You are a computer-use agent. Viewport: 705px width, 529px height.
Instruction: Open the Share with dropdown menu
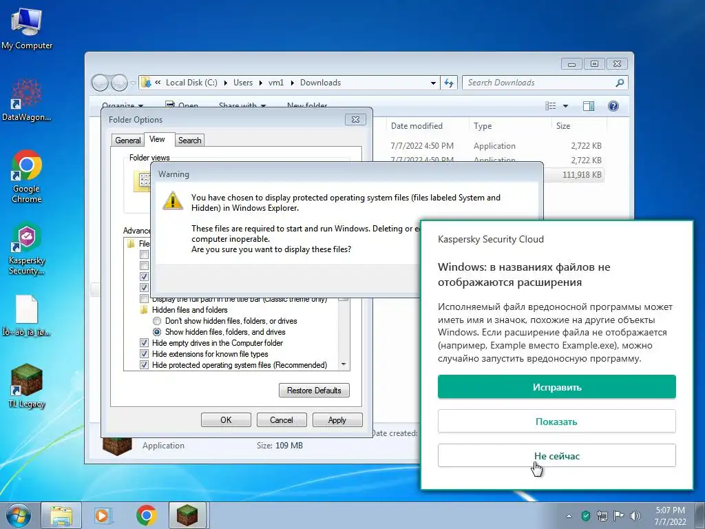(242, 105)
